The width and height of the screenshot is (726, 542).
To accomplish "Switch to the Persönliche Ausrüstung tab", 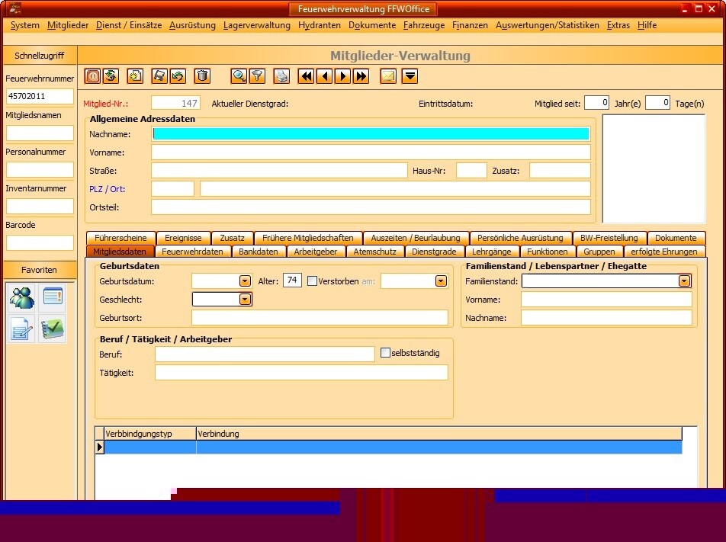I will [x=520, y=238].
